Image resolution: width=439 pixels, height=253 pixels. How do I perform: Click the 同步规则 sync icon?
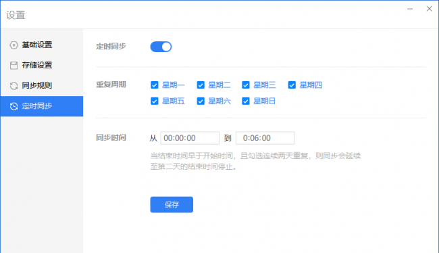point(14,86)
